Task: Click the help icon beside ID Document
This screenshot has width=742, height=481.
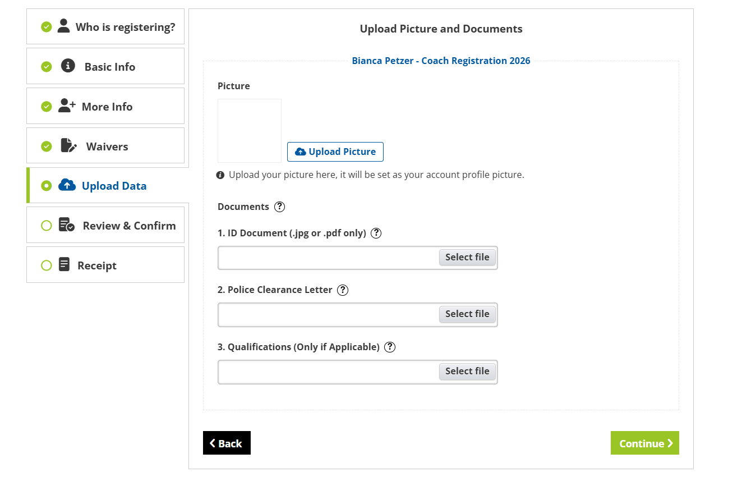Action: [x=376, y=233]
